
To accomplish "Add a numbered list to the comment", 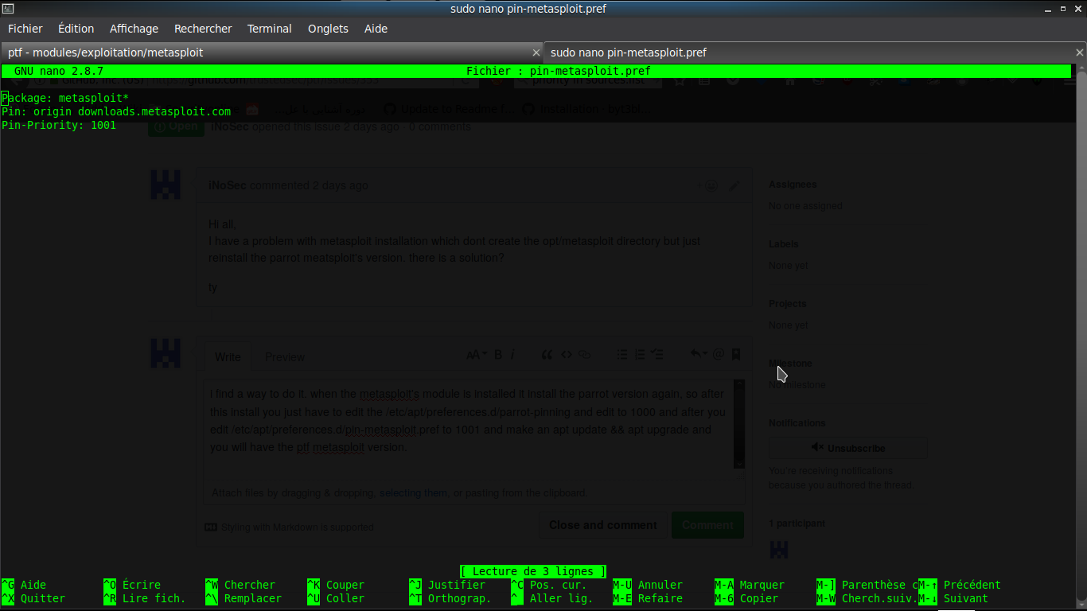I will [639, 355].
